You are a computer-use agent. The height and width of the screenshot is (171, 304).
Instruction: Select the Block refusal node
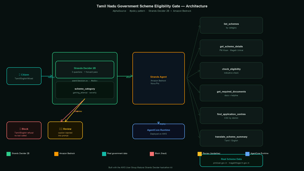coord(24,130)
